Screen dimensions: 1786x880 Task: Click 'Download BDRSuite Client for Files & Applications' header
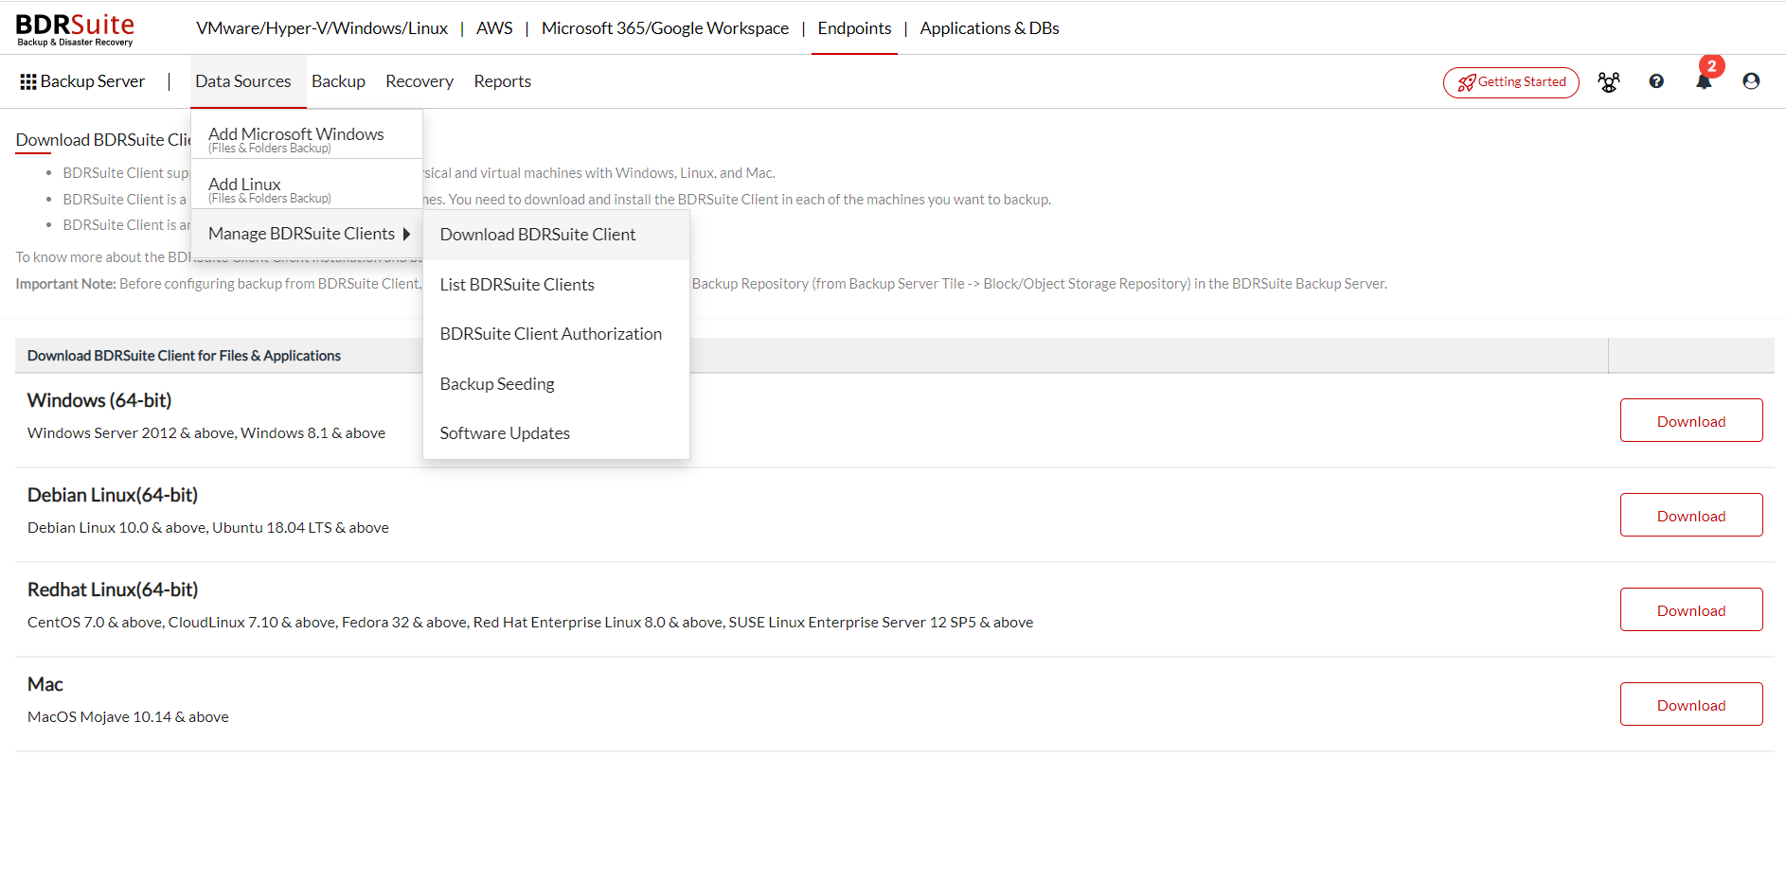pos(184,356)
